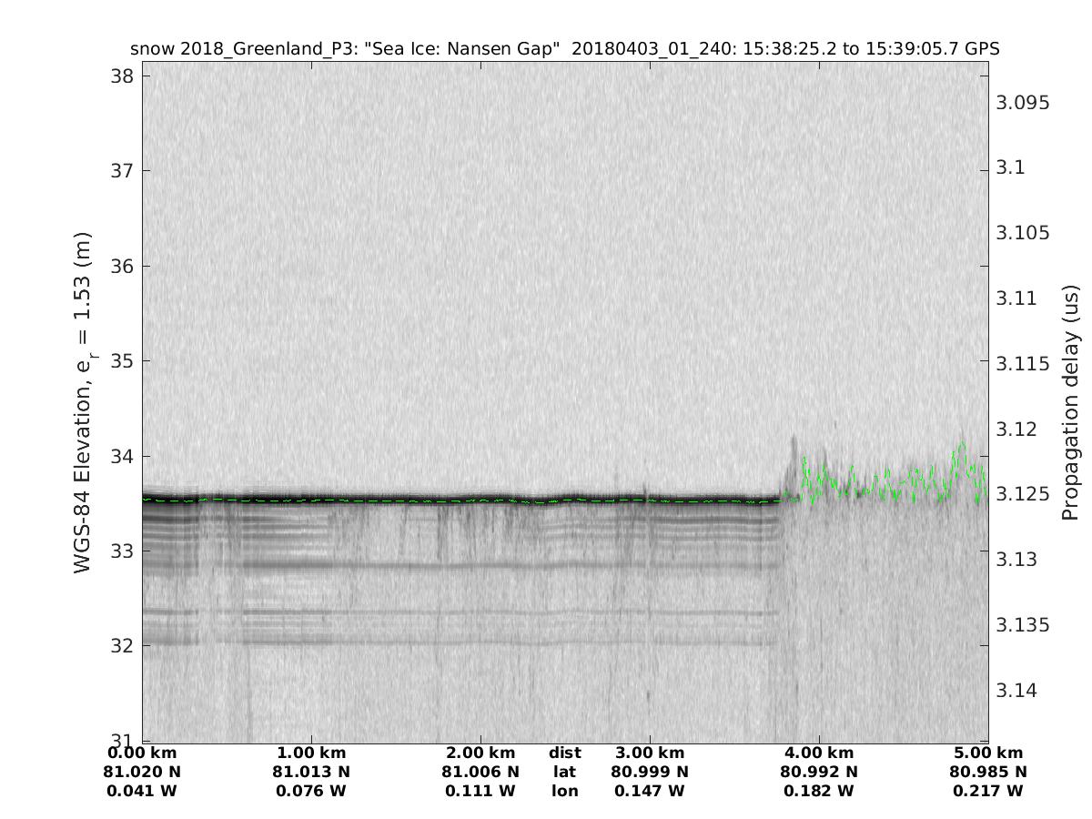Image resolution: width=1092 pixels, height=819 pixels.
Task: Click the 5.00 km distance label
Action: click(988, 753)
